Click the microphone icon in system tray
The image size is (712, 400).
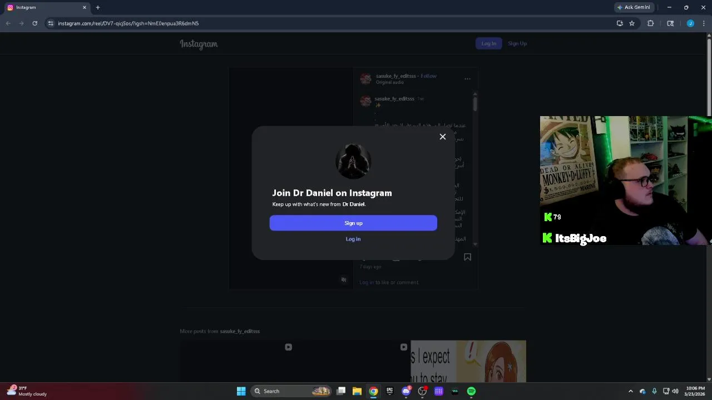(654, 391)
